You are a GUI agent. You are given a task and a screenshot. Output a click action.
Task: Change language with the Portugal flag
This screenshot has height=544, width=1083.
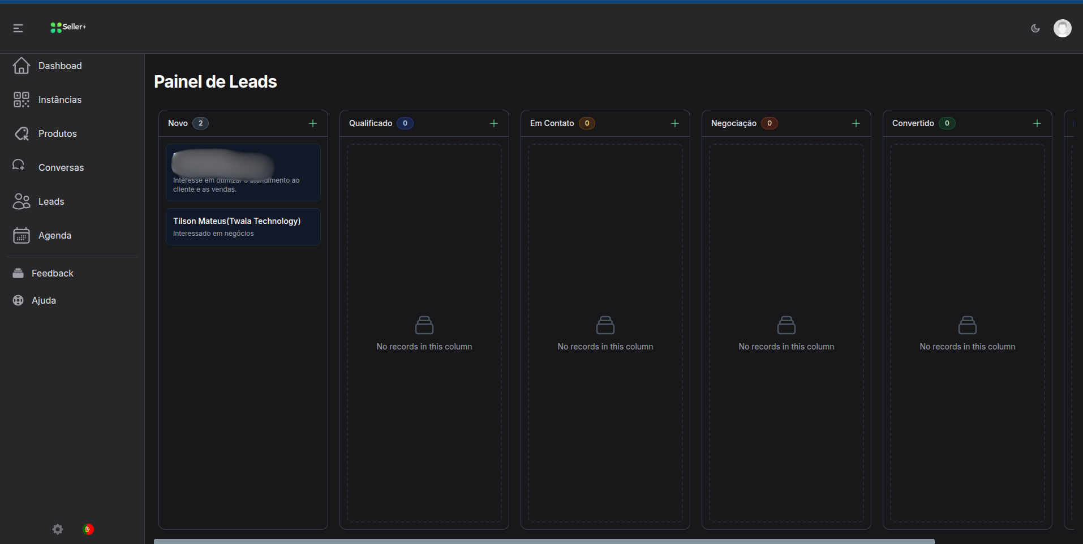pyautogui.click(x=88, y=529)
